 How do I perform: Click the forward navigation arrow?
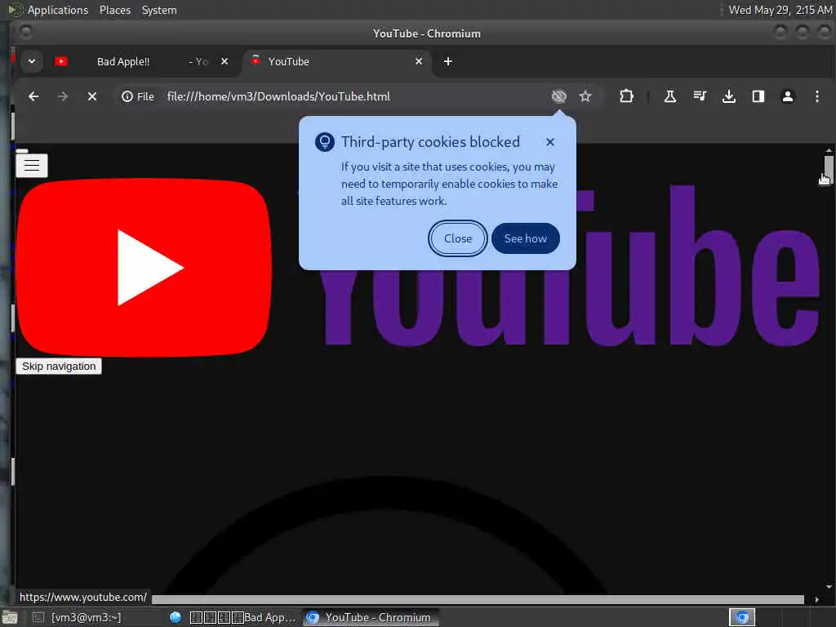click(x=62, y=96)
